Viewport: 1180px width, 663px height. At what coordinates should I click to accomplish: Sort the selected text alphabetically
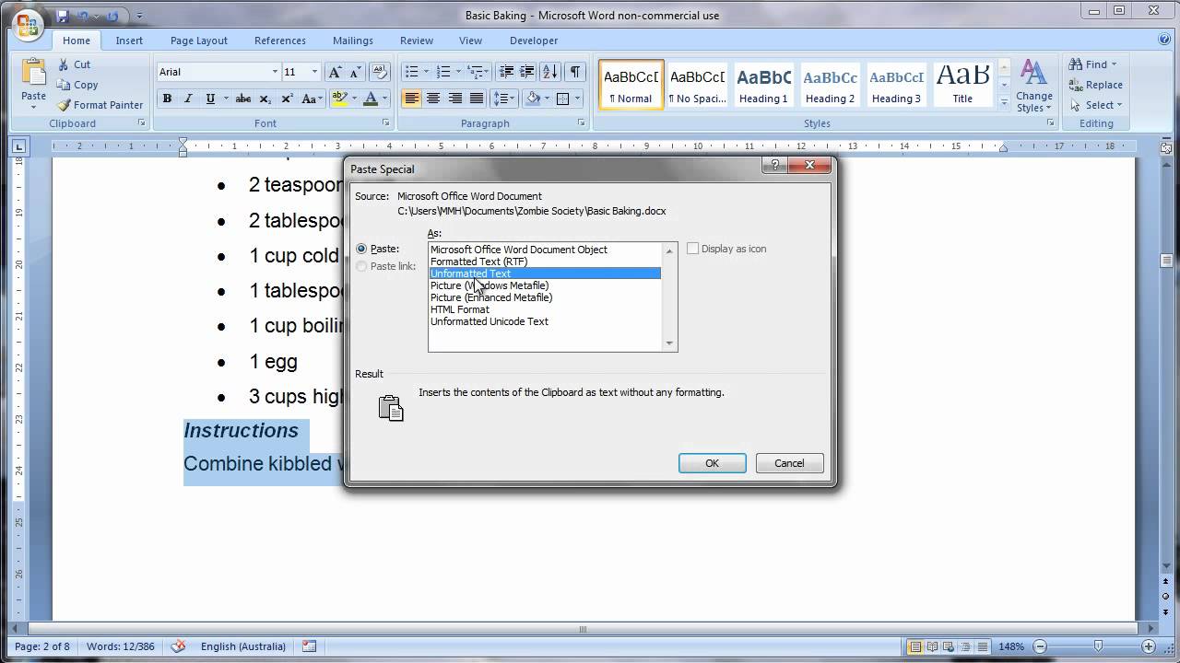(x=549, y=72)
